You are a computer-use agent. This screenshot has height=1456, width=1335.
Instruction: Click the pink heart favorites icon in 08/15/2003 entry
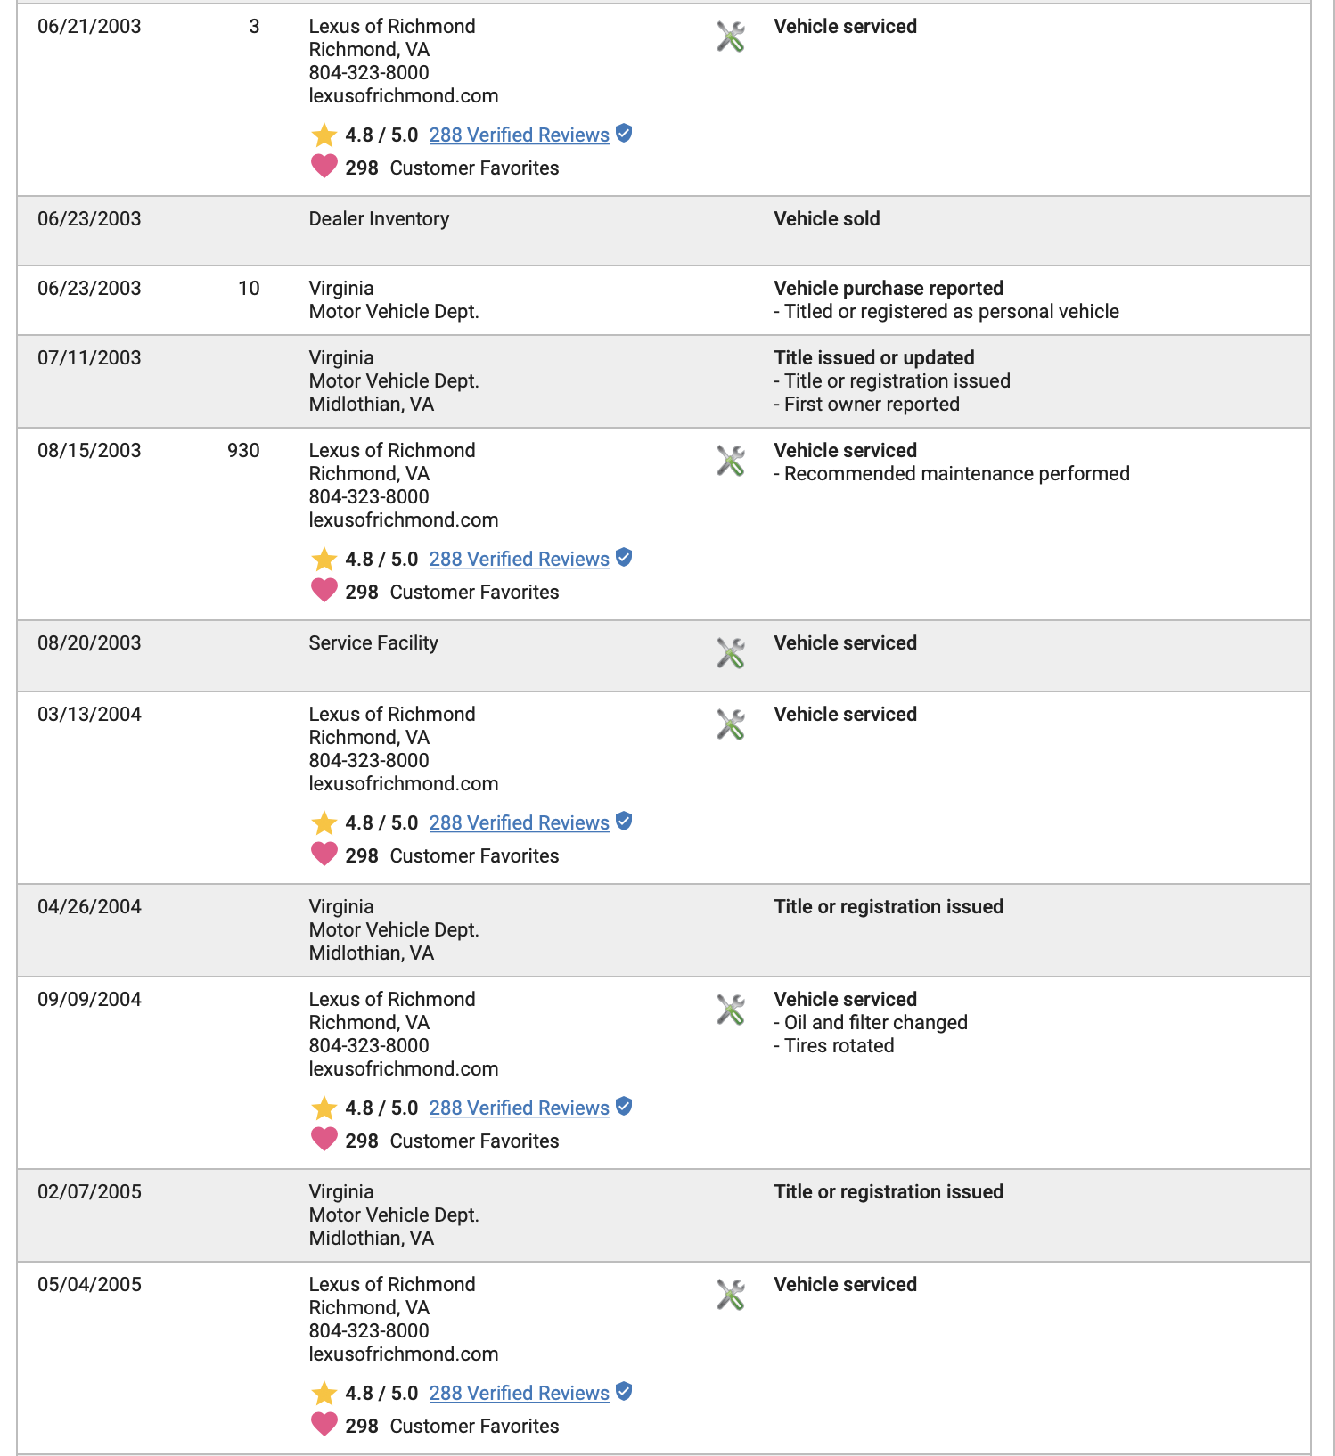pos(324,591)
